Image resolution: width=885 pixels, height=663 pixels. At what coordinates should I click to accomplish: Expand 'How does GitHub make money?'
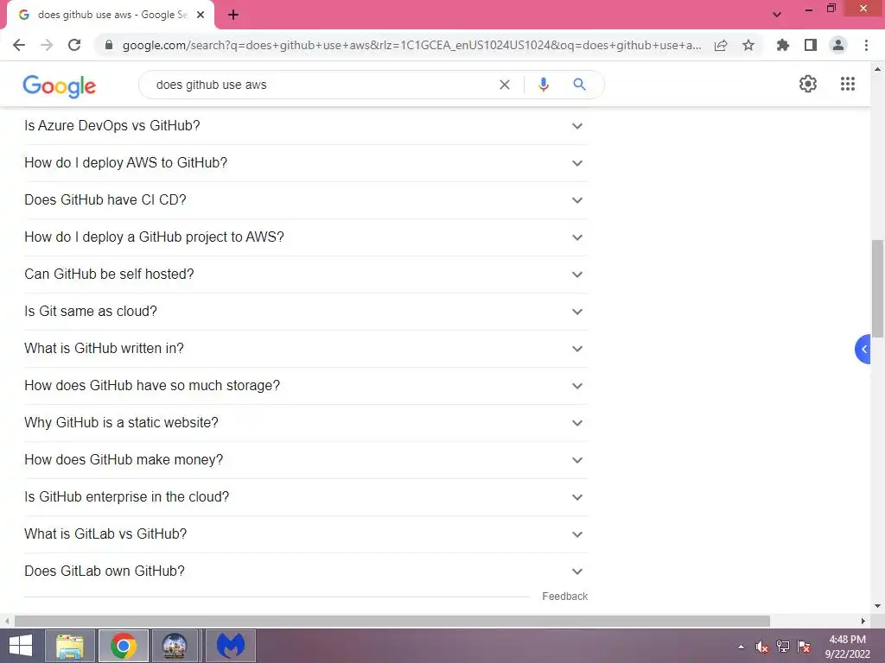click(x=306, y=460)
